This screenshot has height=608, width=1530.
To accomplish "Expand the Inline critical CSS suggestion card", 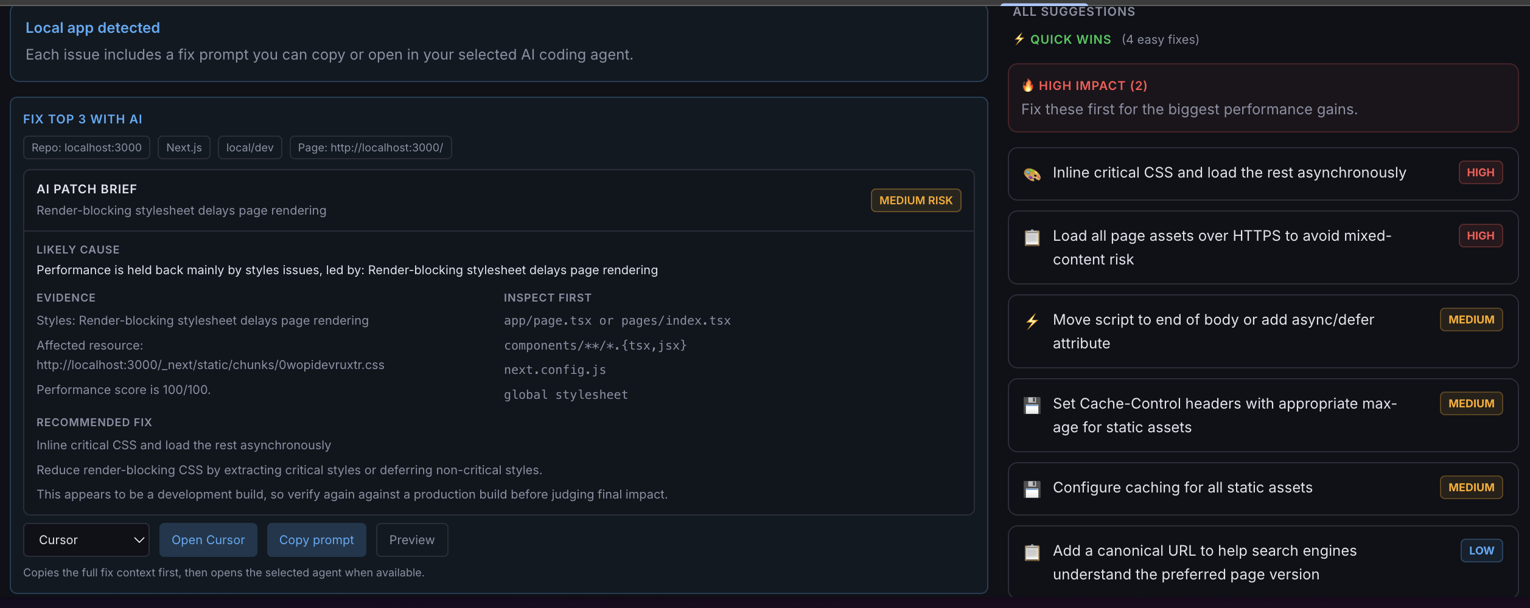I will click(x=1263, y=174).
